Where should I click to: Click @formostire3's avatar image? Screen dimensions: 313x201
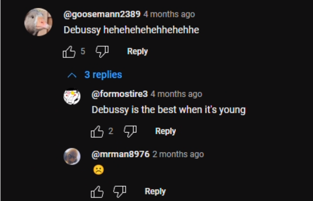(x=72, y=96)
